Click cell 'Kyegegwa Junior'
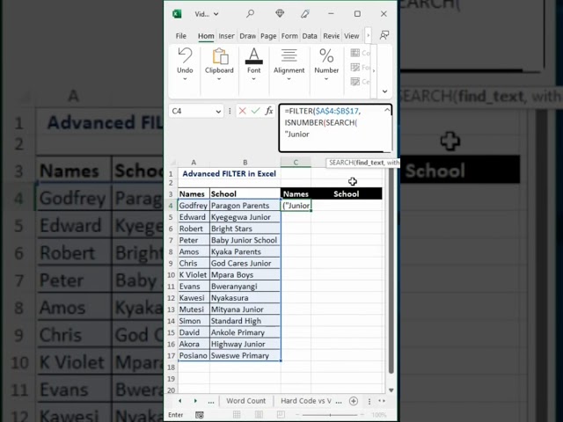This screenshot has width=563, height=422. point(245,217)
